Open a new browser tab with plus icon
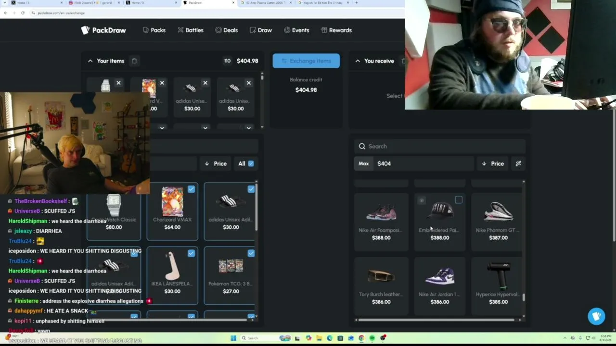The width and height of the screenshot is (616, 346). click(356, 3)
